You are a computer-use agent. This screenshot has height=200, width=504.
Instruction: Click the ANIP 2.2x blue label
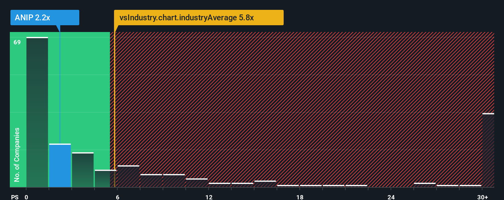(45, 18)
